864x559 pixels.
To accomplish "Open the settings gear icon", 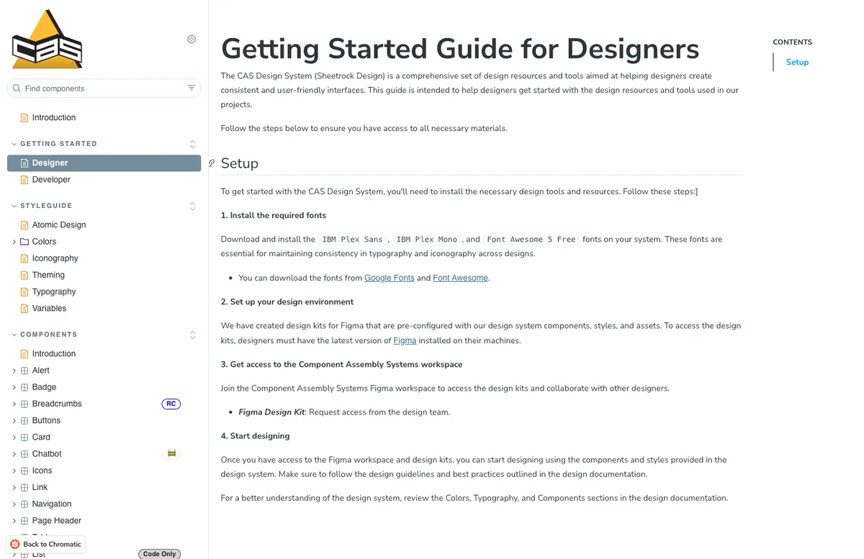I will [x=192, y=39].
